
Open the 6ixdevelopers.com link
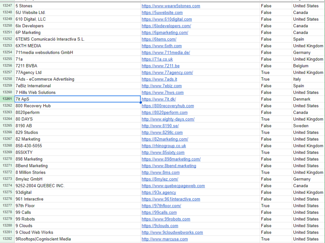(x=166, y=26)
